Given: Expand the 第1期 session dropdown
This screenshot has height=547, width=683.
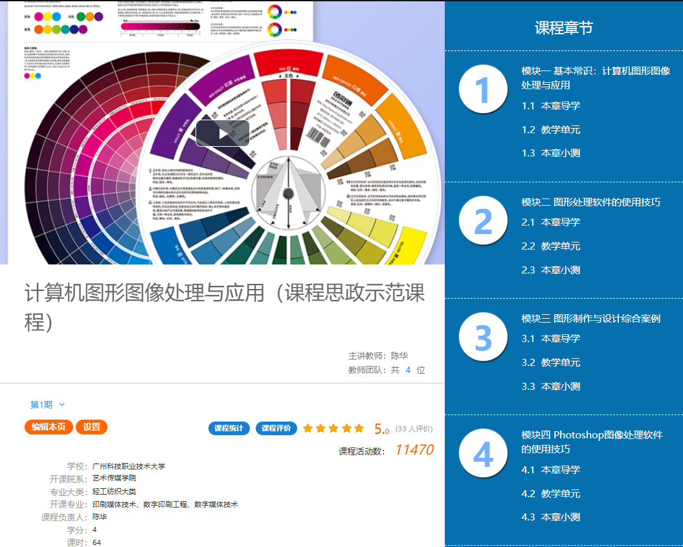Looking at the screenshot, I should [x=48, y=405].
